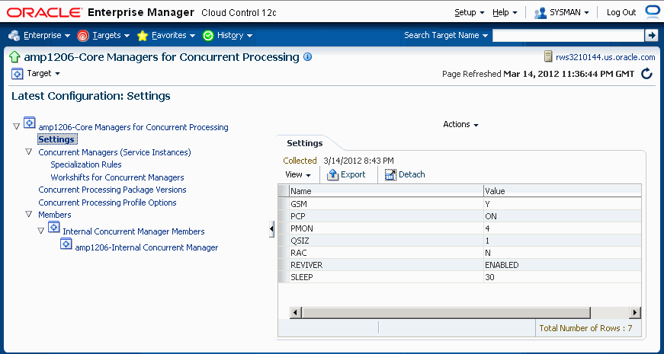This screenshot has width=664, height=354.
Task: Select amp1206-Core Managers for Concurrent Processing tree item
Action: (133, 127)
